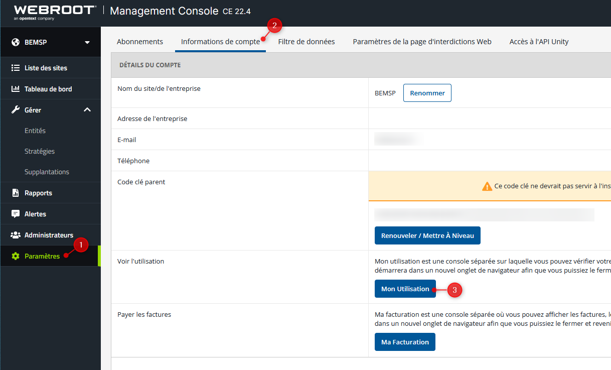
Task: Click the Rapports document icon
Action: tap(16, 193)
